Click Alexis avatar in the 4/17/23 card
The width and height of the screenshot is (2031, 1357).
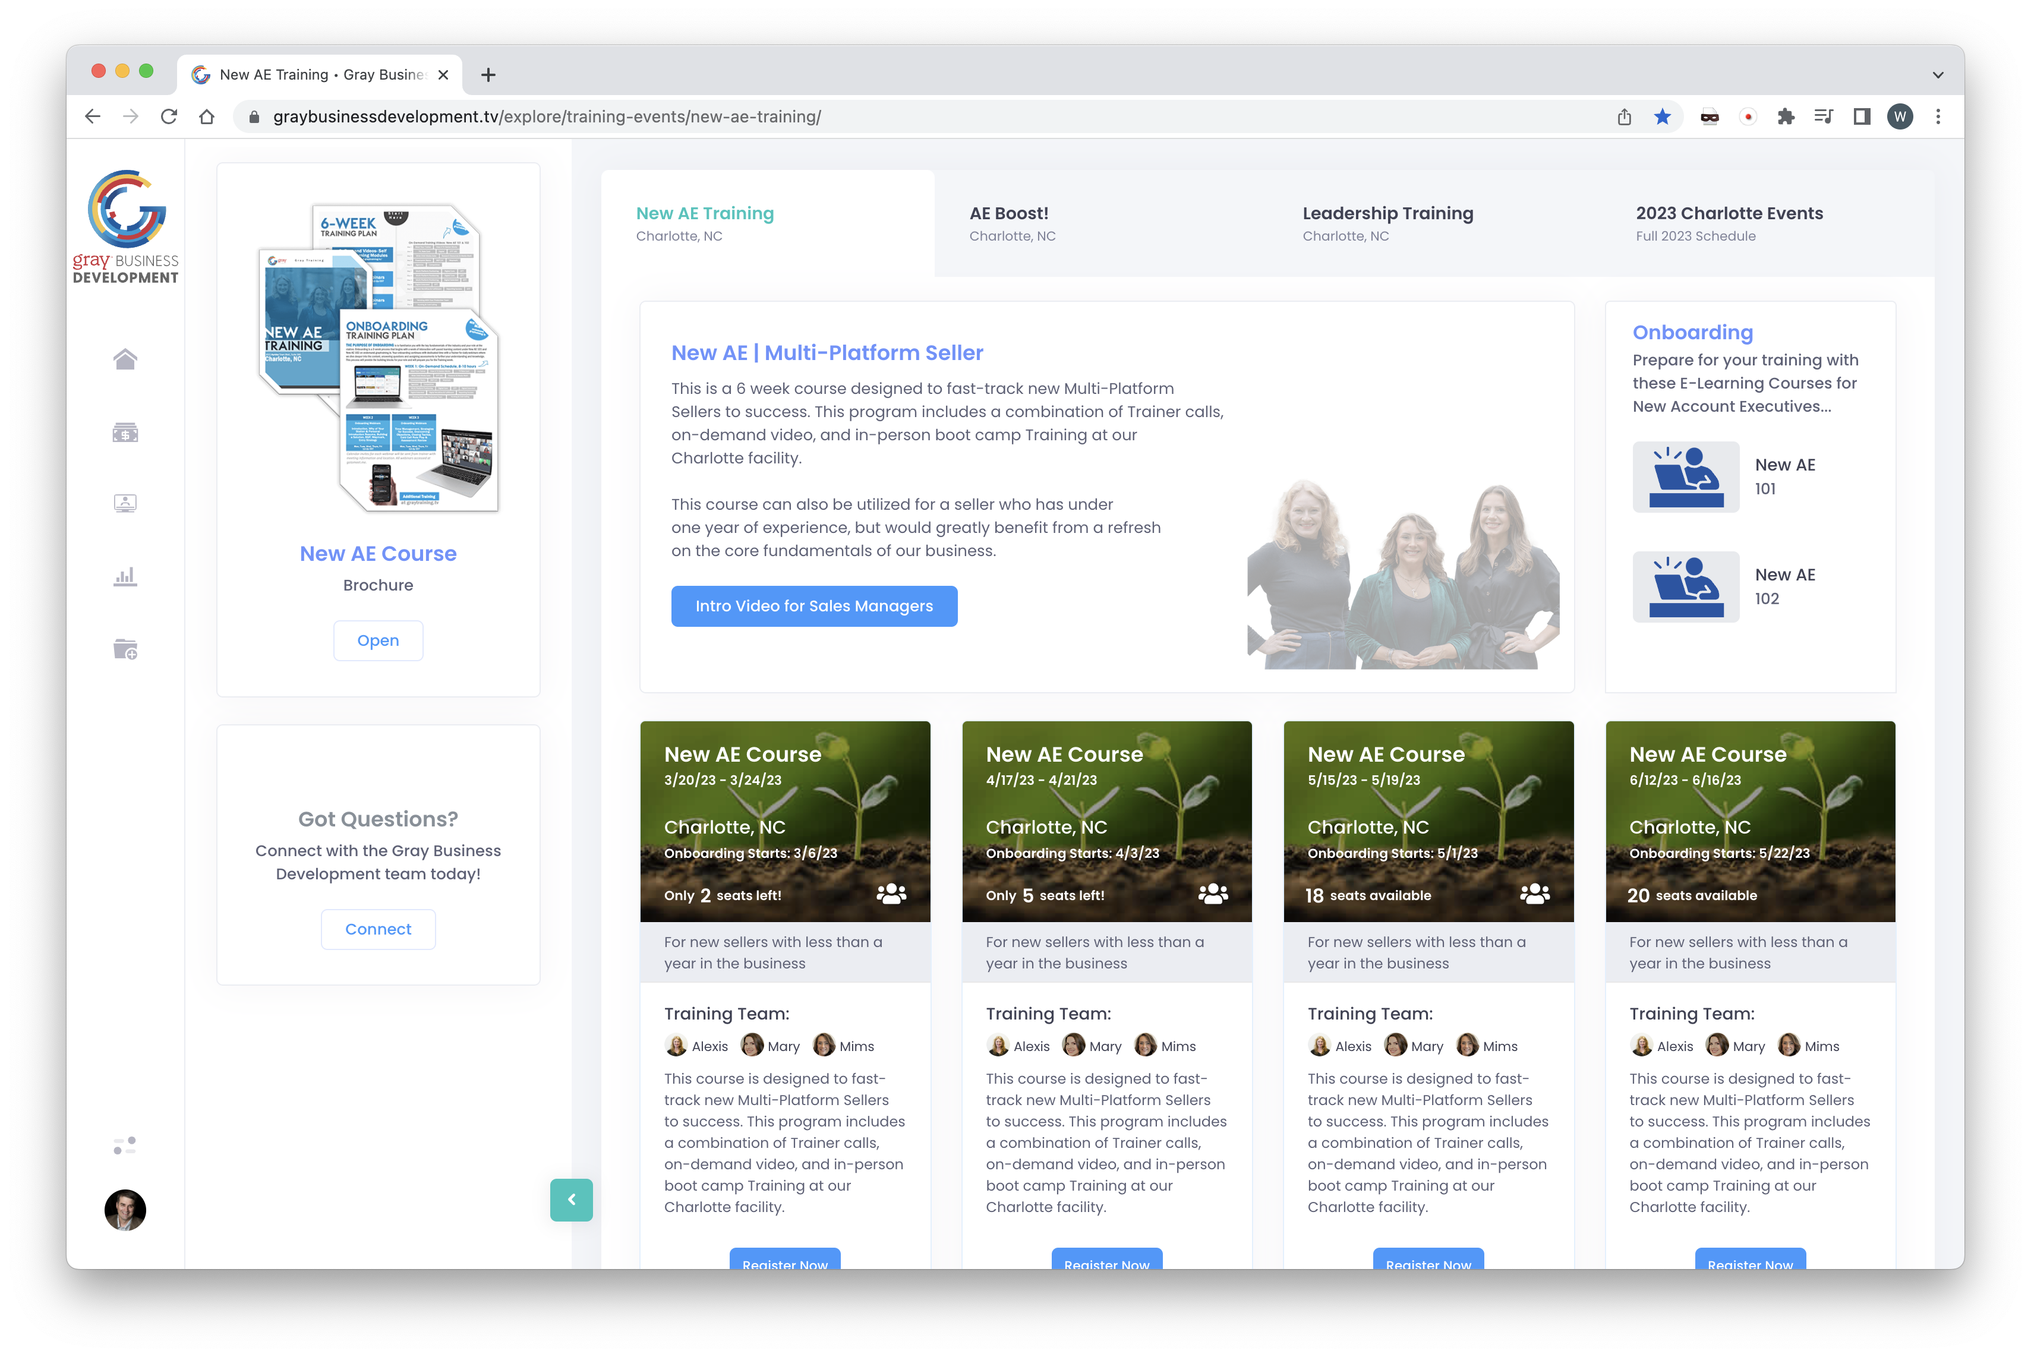998,1046
